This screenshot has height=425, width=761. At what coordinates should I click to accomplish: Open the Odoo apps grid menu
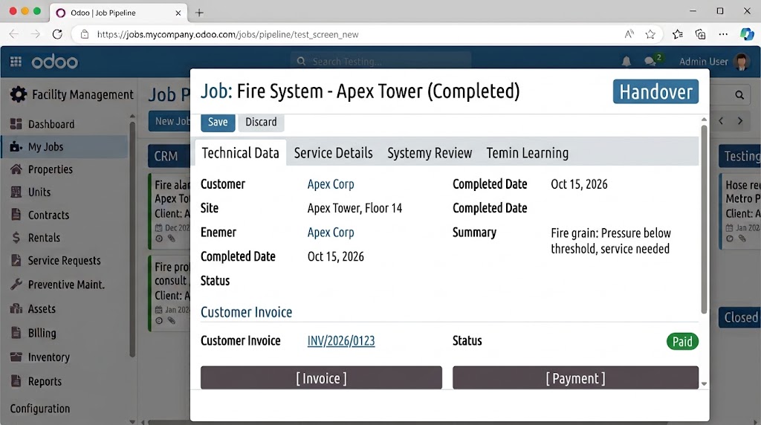point(16,62)
